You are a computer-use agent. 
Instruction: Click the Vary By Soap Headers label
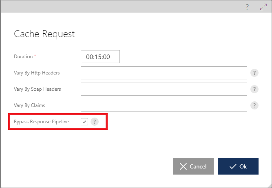pos(37,89)
